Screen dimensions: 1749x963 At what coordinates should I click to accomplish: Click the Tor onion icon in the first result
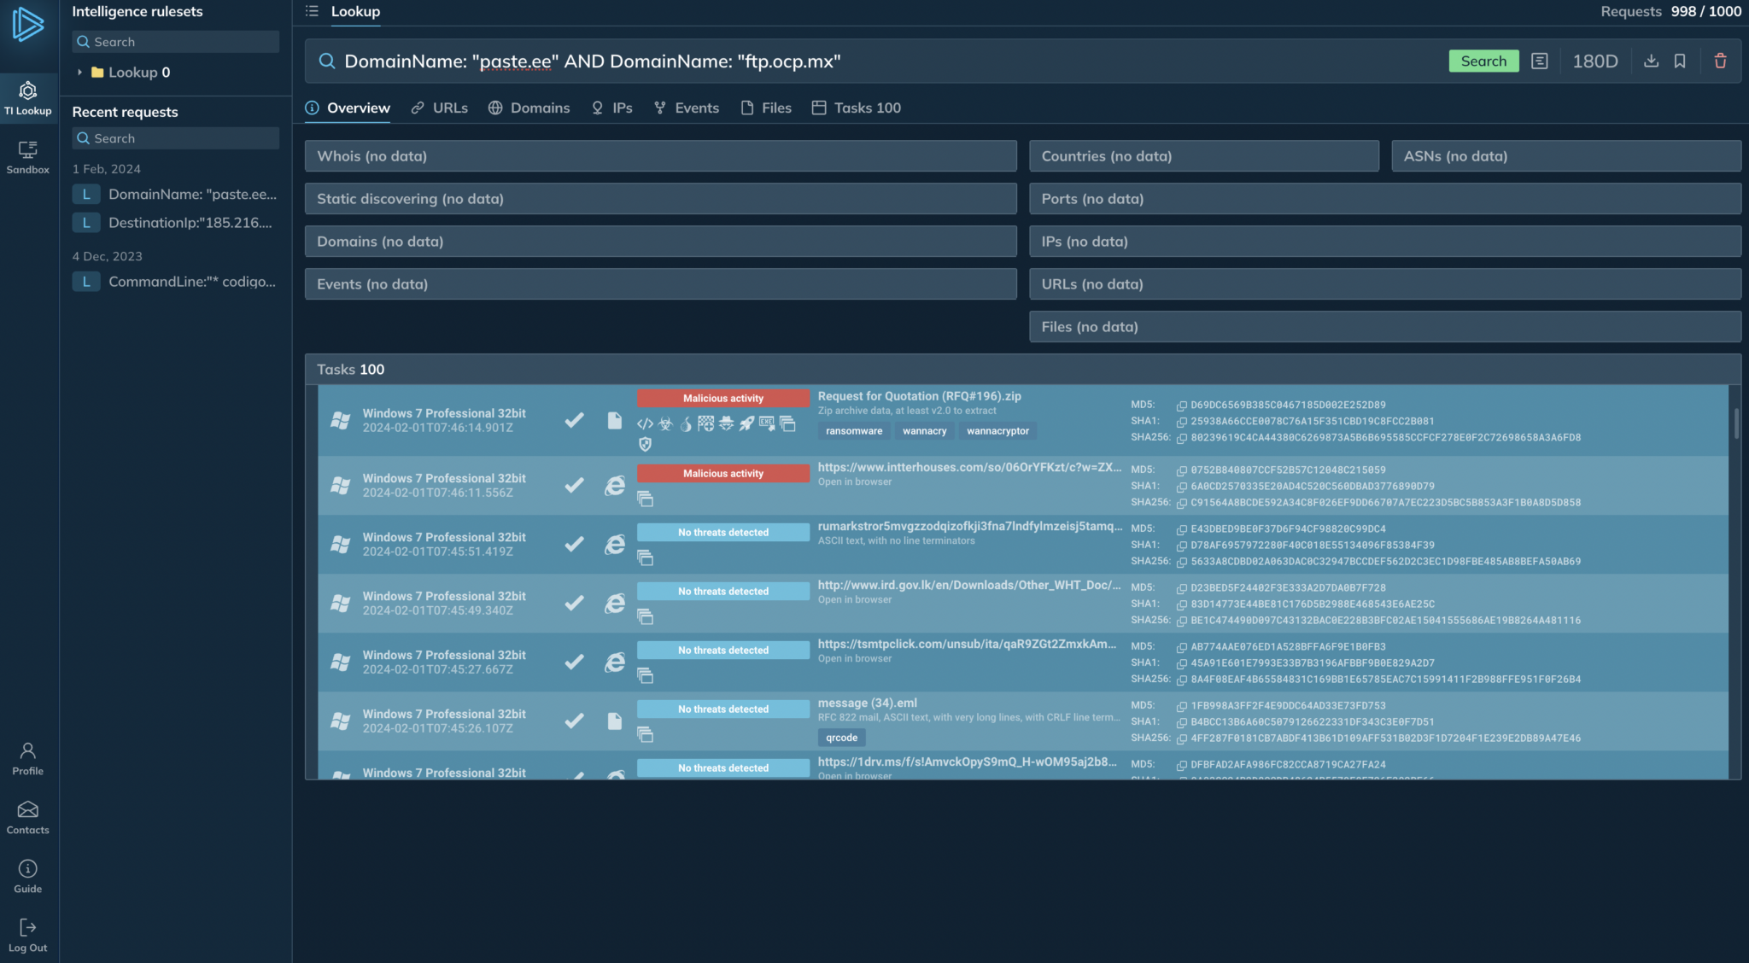coord(686,424)
